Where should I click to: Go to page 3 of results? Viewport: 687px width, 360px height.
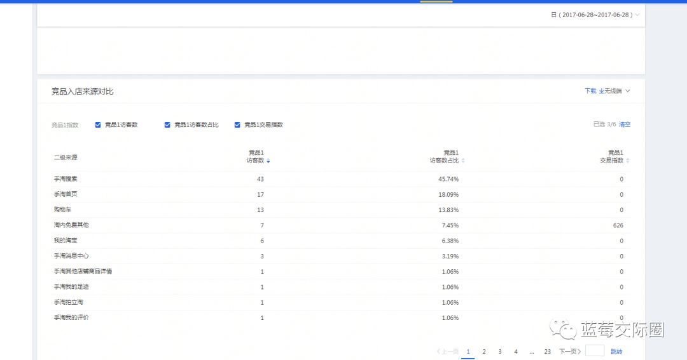click(x=499, y=351)
